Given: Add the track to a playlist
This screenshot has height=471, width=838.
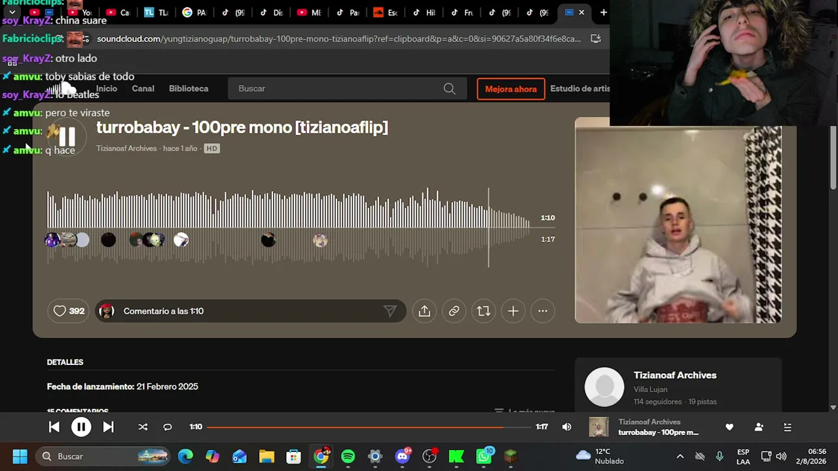Looking at the screenshot, I should click(x=513, y=311).
